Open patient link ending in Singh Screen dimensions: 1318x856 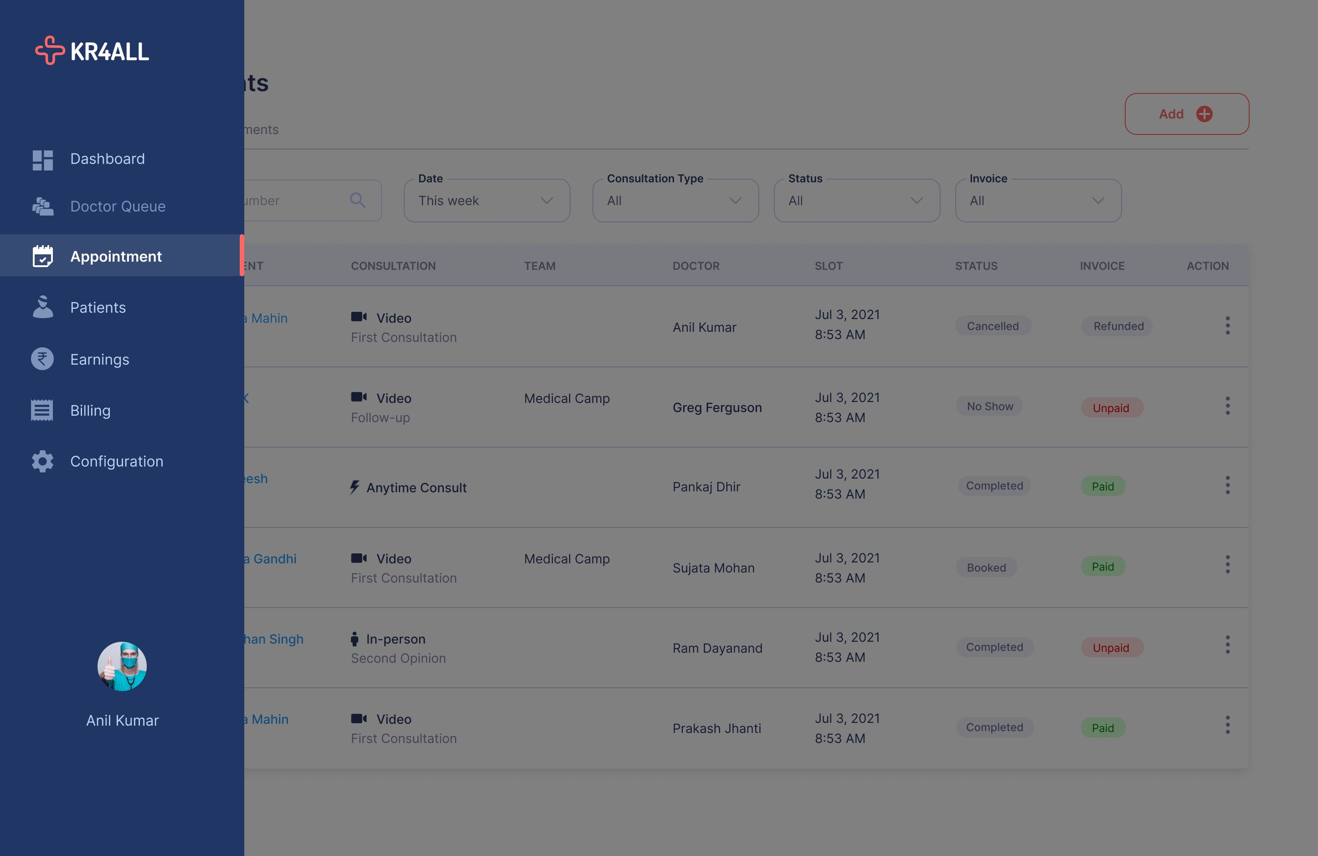[274, 639]
